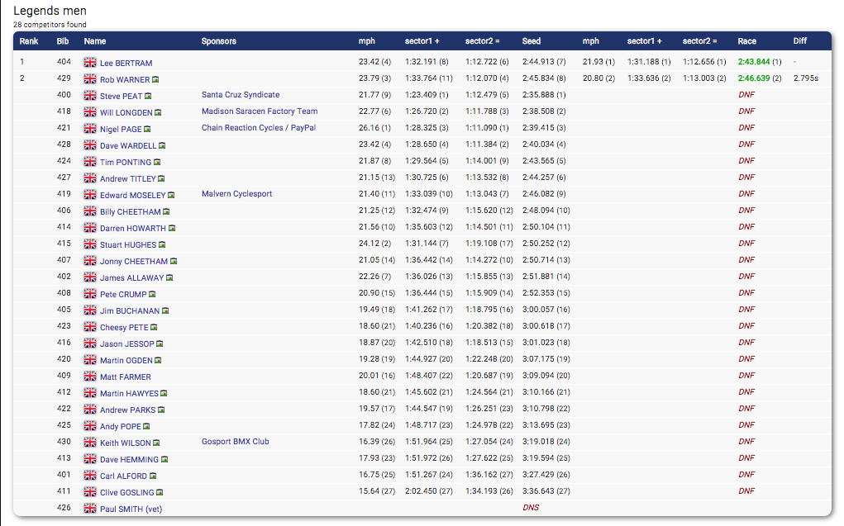The image size is (844, 526).
Task: Click the Race column header
Action: [746, 41]
